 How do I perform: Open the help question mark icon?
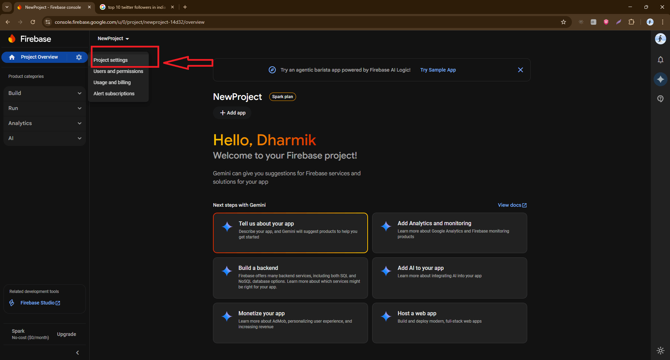click(660, 98)
